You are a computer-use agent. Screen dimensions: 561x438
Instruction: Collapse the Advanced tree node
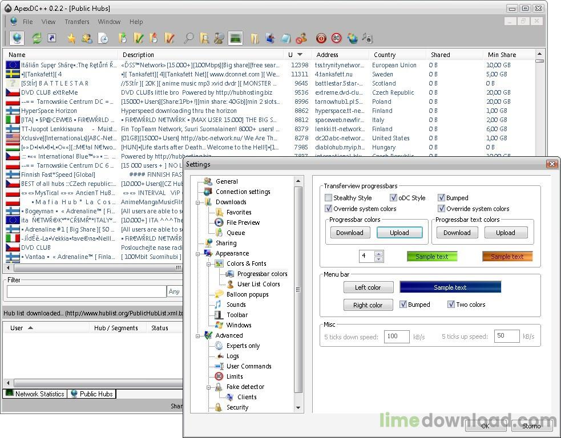(198, 335)
